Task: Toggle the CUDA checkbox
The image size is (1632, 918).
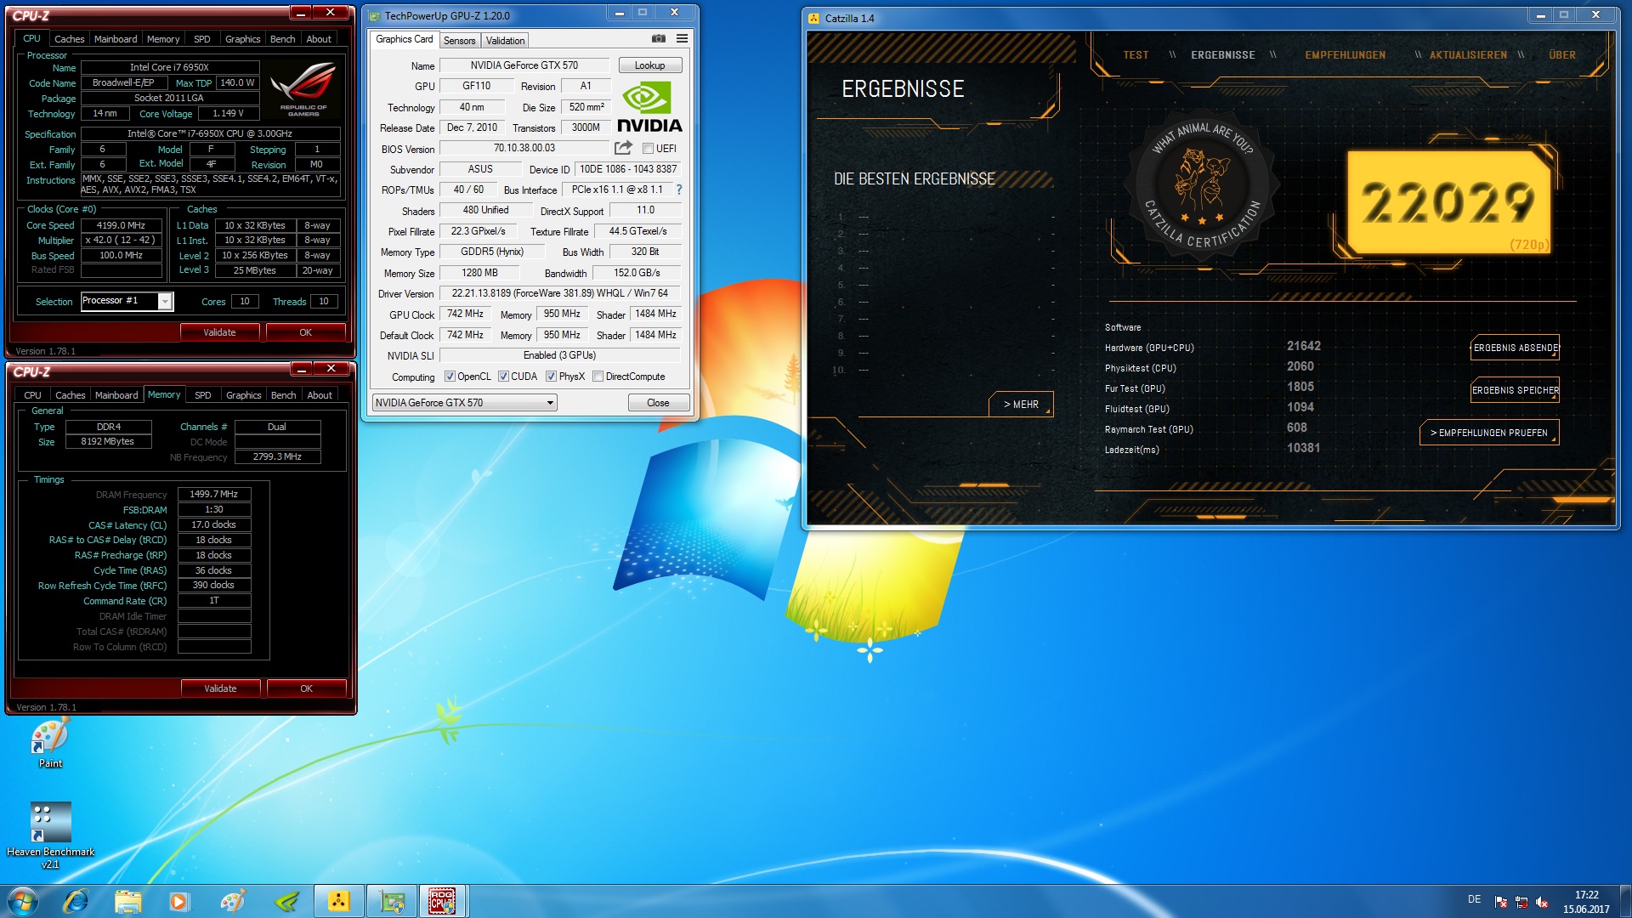Action: [x=503, y=377]
